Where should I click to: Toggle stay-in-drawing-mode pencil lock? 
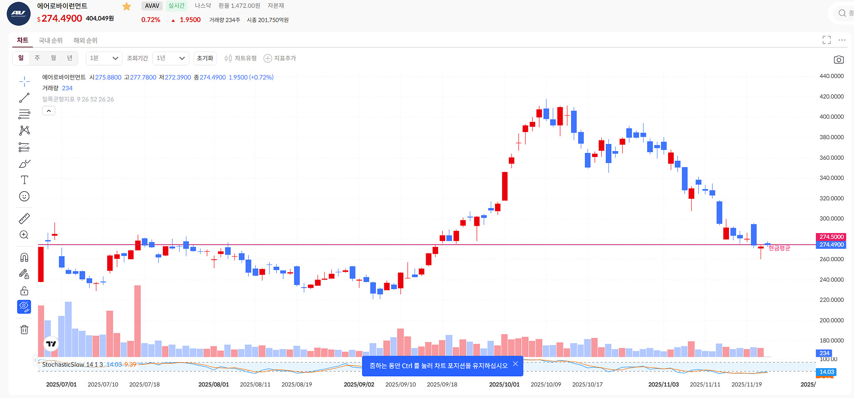click(24, 274)
